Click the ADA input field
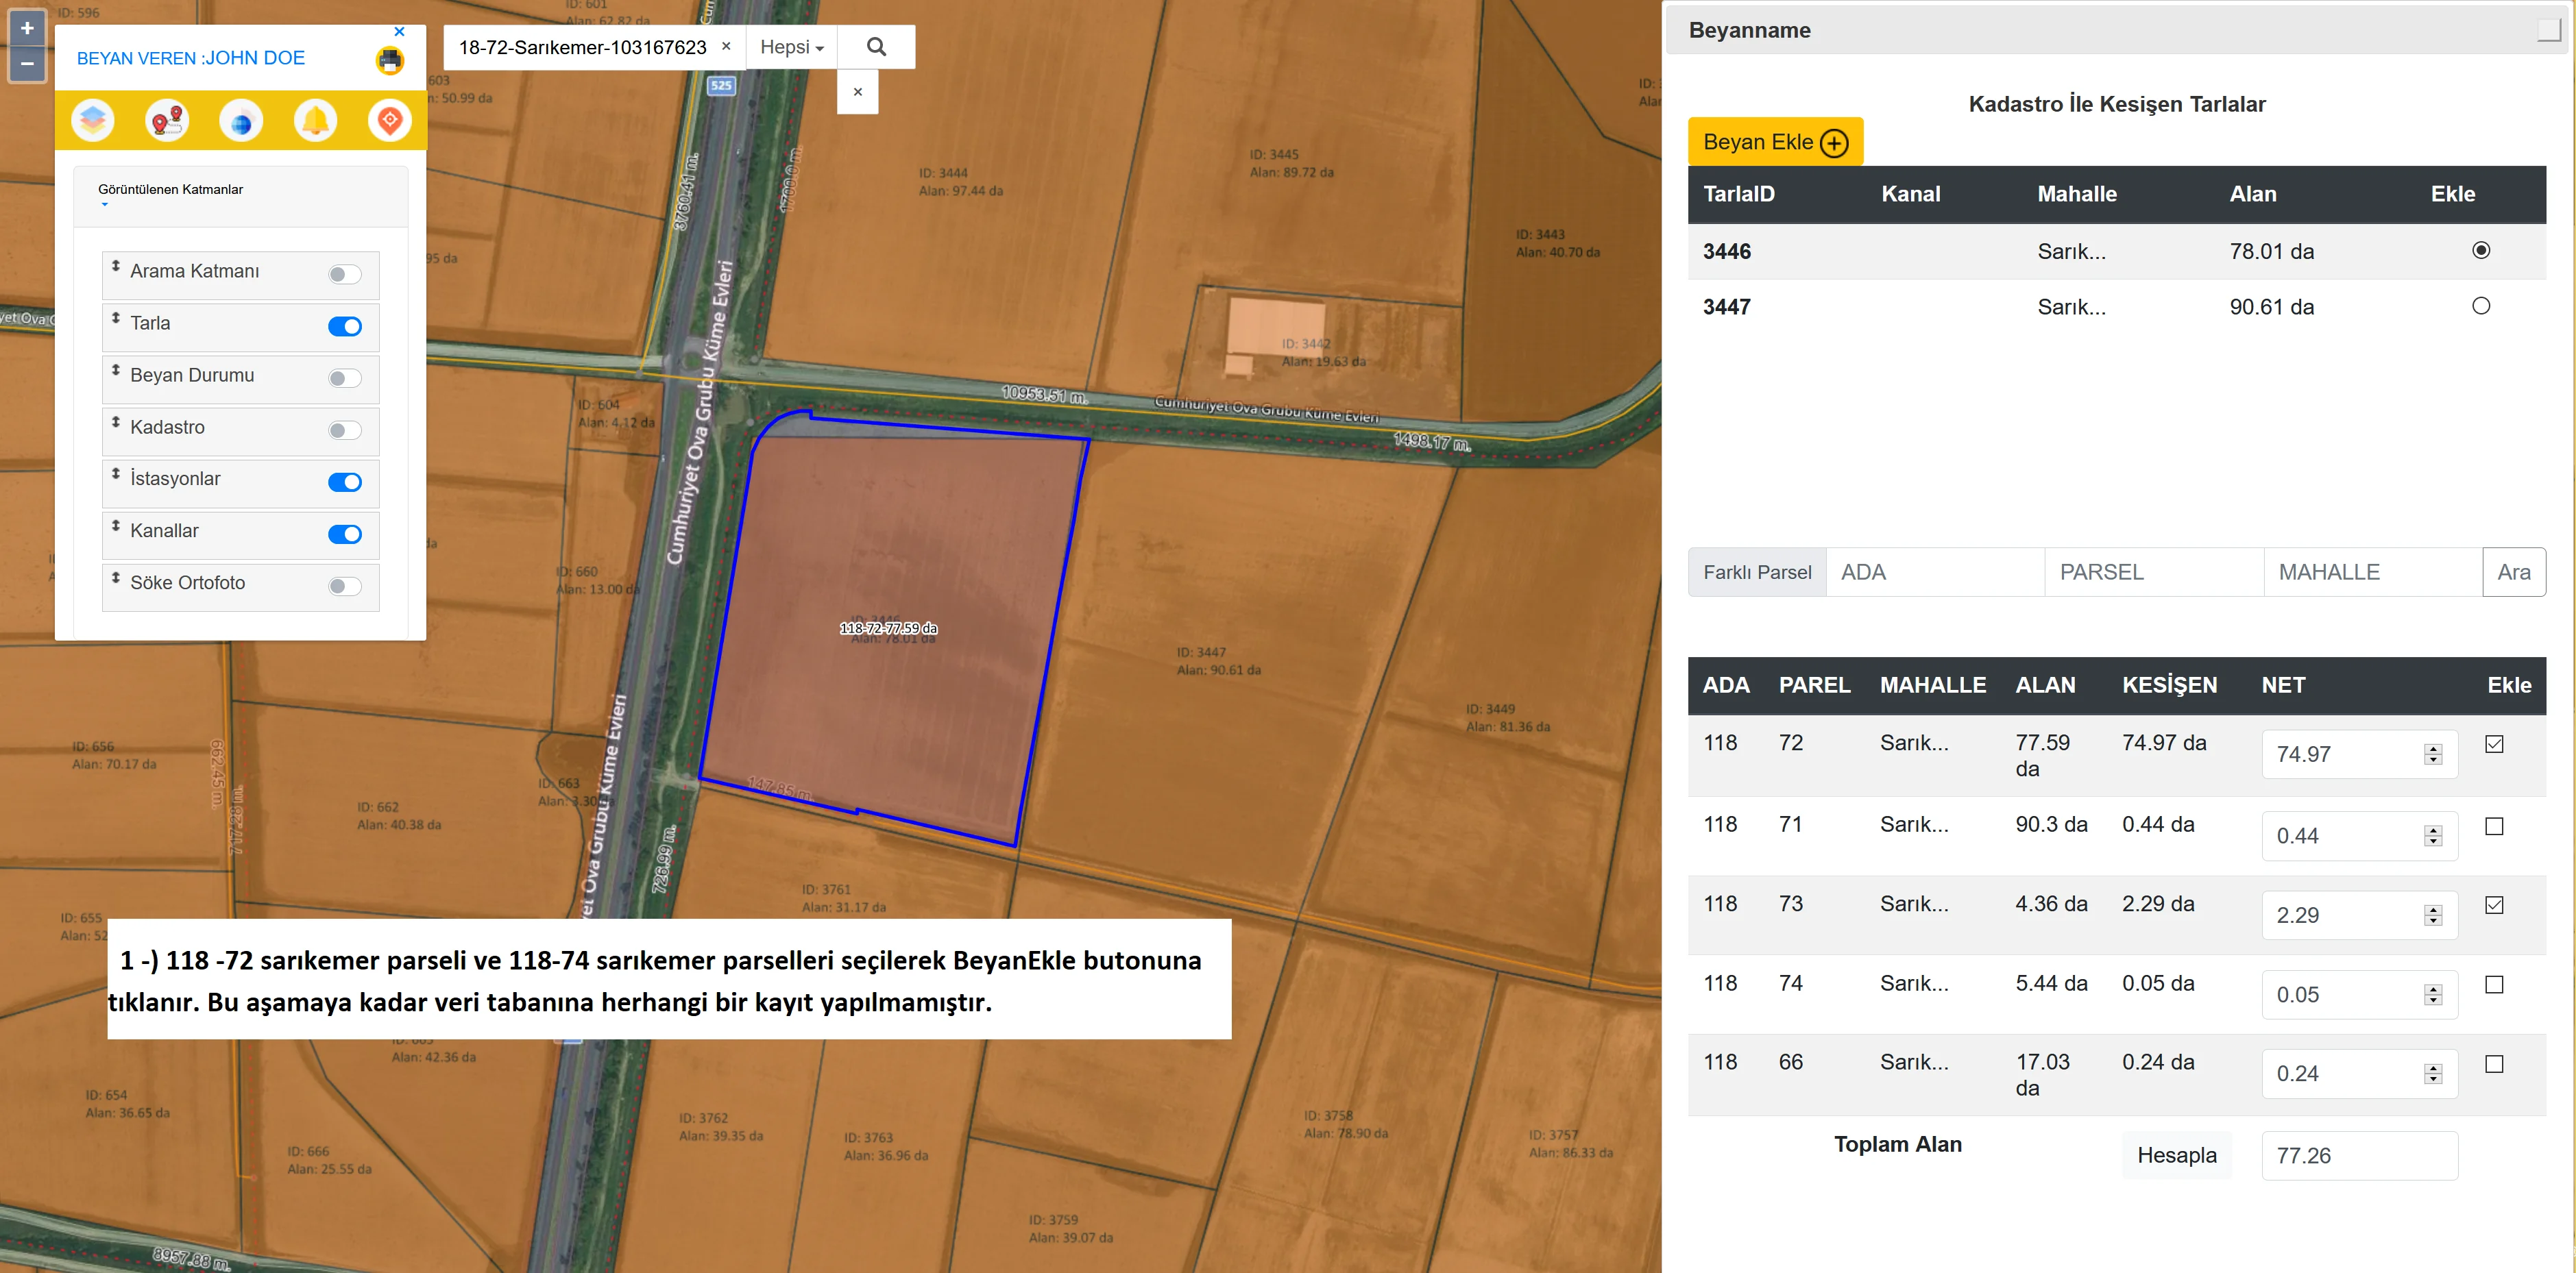Image resolution: width=2576 pixels, height=1273 pixels. 1934,573
